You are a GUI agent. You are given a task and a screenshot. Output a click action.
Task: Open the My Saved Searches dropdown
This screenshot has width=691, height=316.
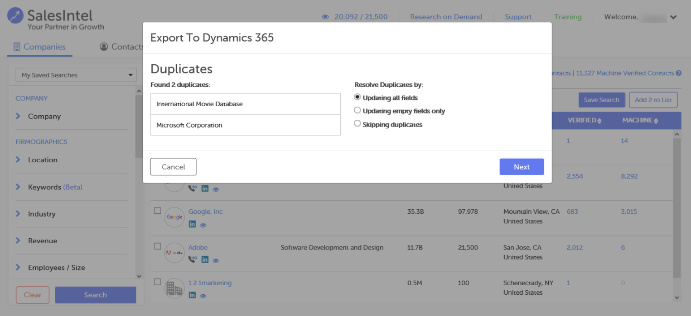pyautogui.click(x=76, y=75)
